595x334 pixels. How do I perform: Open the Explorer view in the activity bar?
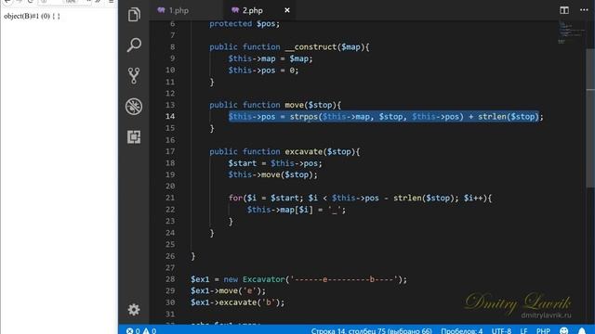click(x=134, y=15)
